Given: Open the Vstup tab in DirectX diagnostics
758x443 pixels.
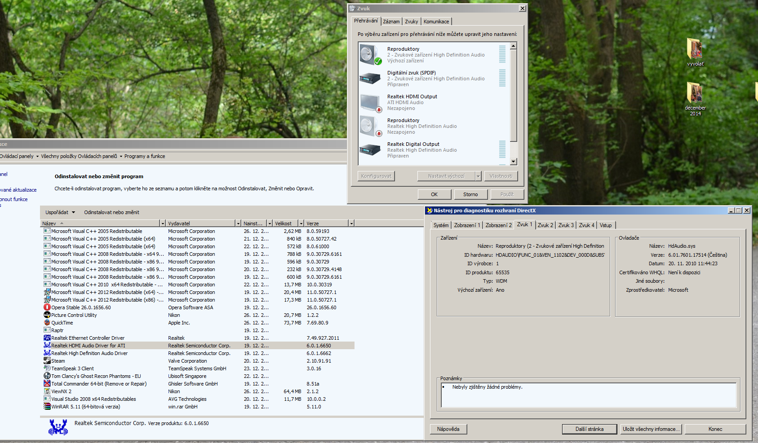Looking at the screenshot, I should pos(606,225).
